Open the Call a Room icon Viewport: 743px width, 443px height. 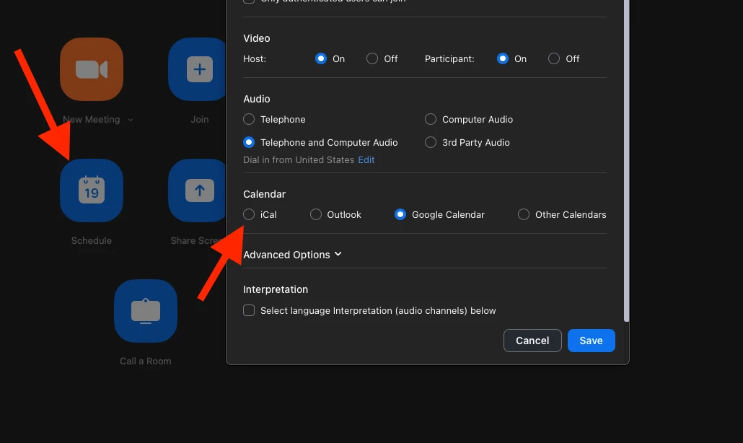pos(146,311)
